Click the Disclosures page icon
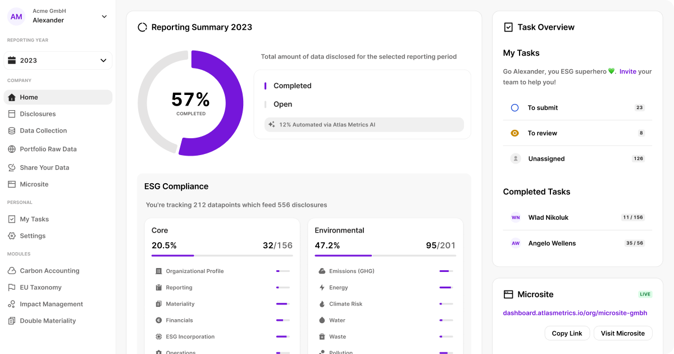The image size is (674, 354). pyautogui.click(x=12, y=114)
